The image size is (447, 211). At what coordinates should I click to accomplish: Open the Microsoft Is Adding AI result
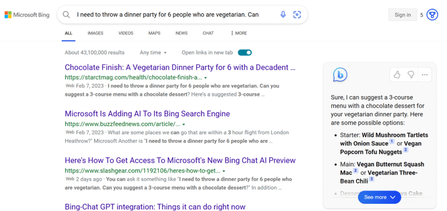pyautogui.click(x=147, y=113)
